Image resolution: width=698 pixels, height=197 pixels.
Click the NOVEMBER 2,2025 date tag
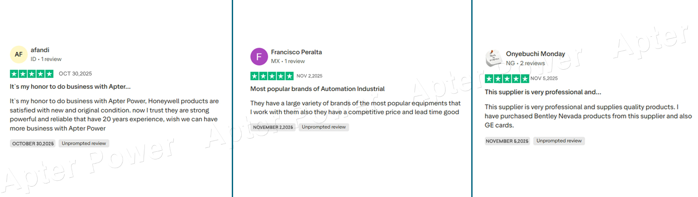273,127
